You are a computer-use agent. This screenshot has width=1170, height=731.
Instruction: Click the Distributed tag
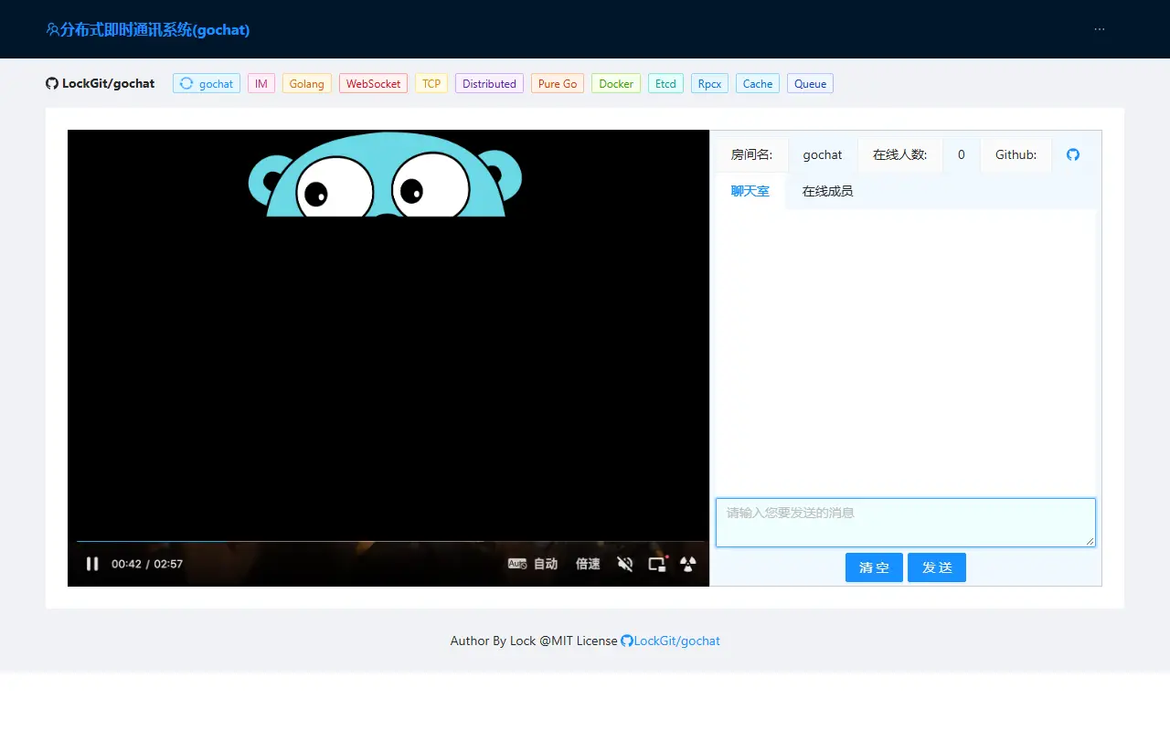[489, 83]
